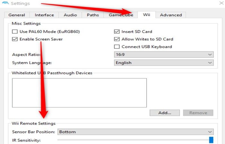Select the Wii tab
225x144 pixels.
point(147,15)
